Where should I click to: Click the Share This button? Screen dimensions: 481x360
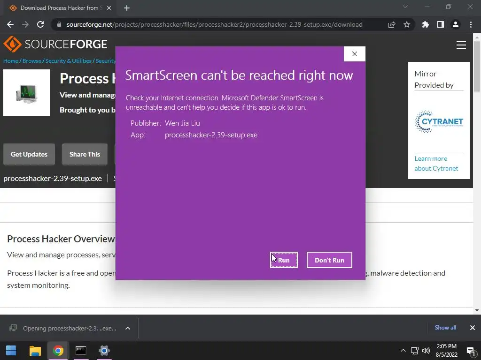point(85,154)
